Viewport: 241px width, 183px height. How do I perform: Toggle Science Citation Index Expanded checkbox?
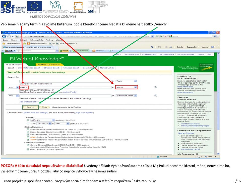point(28,129)
